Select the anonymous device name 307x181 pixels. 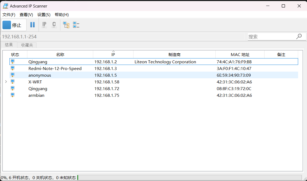click(x=40, y=75)
